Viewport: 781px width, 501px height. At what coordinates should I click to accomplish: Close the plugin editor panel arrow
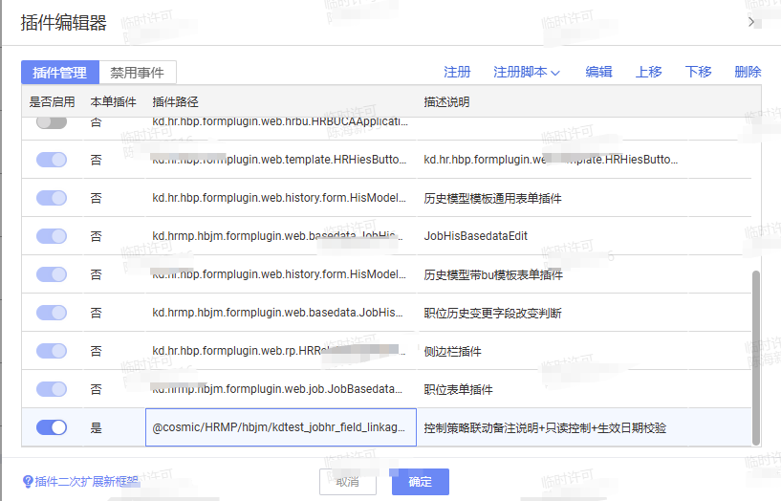coord(751,22)
